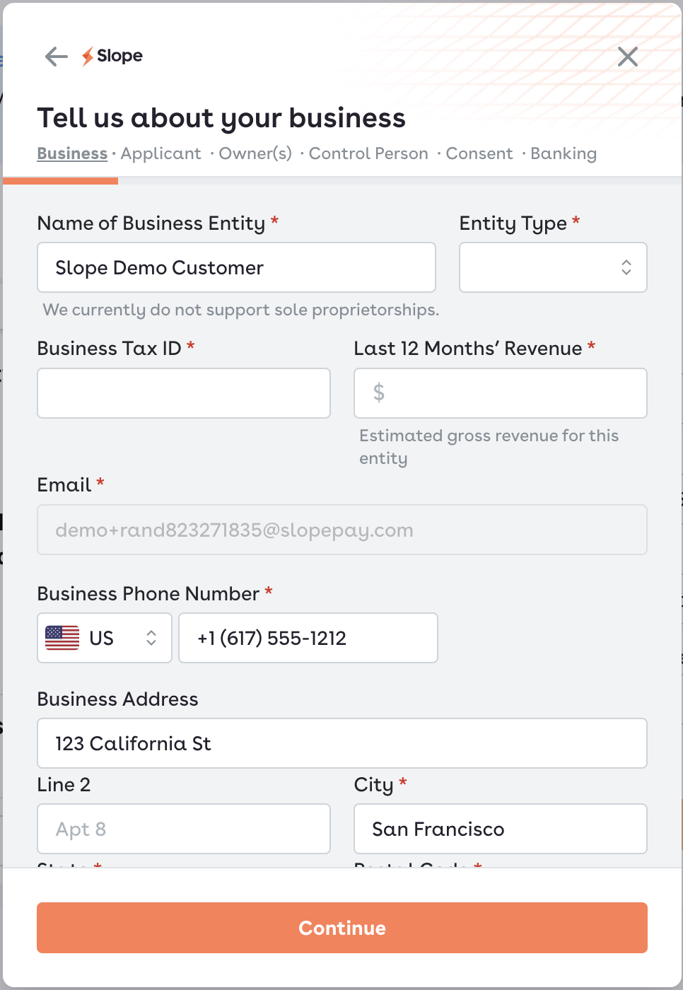Click the US flag icon

point(62,638)
